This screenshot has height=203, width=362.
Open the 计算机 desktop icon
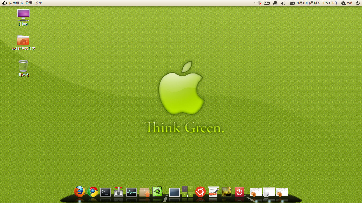coord(23,17)
